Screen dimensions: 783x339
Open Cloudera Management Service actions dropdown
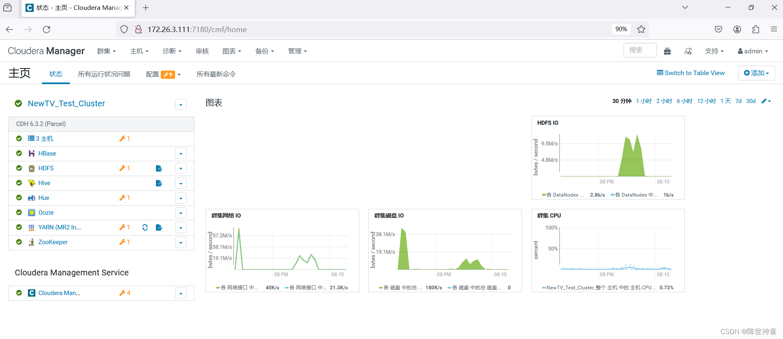click(181, 293)
